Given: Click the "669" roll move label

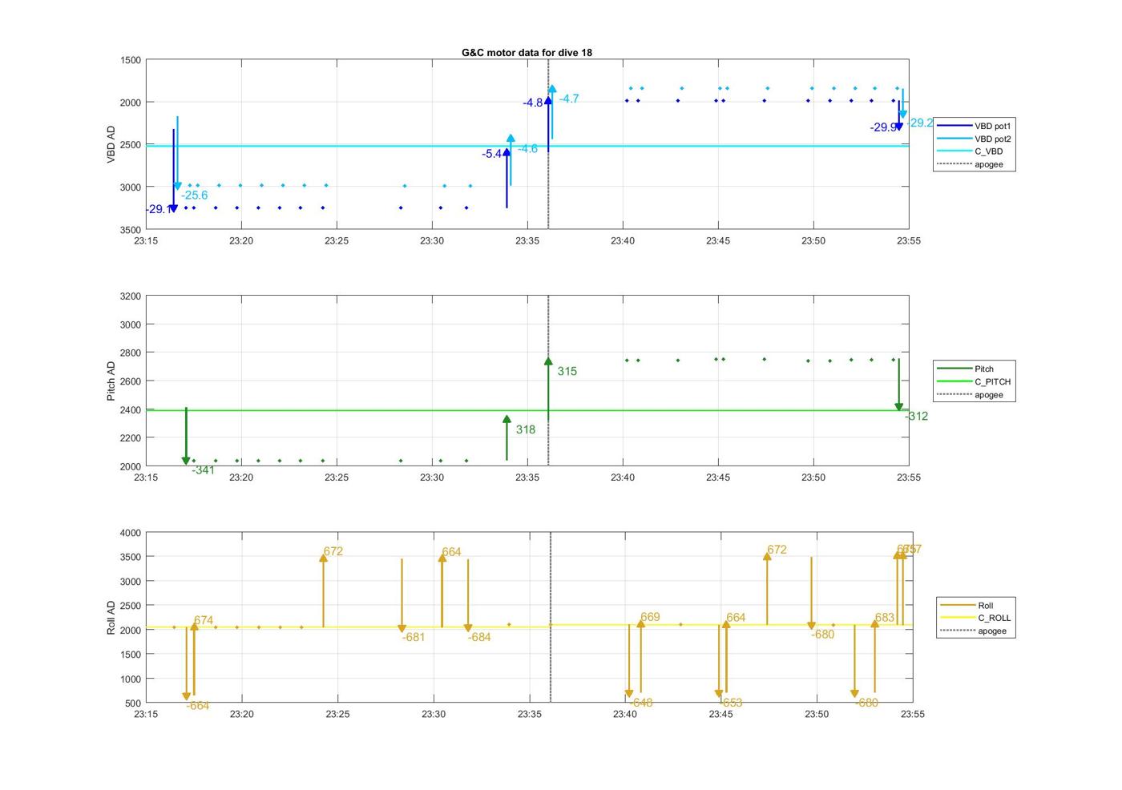Looking at the screenshot, I should 650,617.
